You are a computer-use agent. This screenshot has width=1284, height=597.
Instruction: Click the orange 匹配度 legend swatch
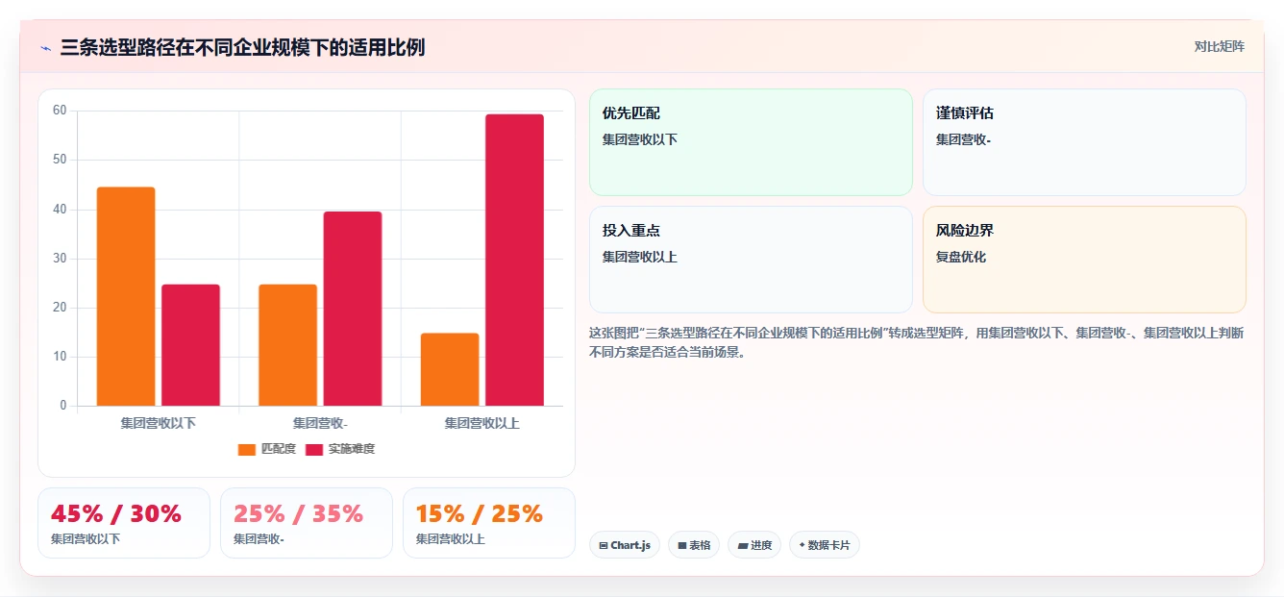(247, 449)
